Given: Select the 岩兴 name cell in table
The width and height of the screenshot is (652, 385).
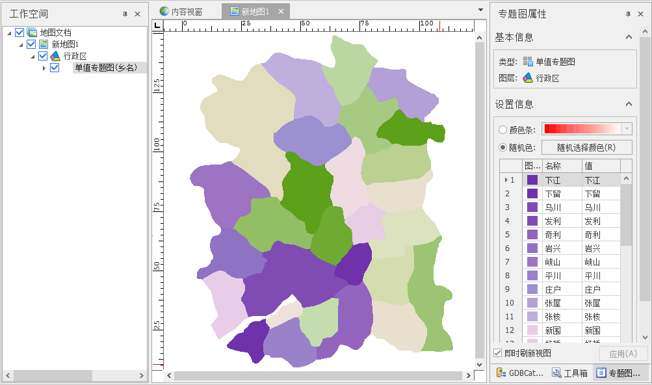Looking at the screenshot, I should tap(553, 248).
